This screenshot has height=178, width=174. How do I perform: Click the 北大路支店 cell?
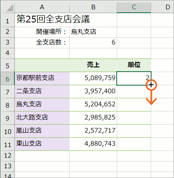coord(42,118)
